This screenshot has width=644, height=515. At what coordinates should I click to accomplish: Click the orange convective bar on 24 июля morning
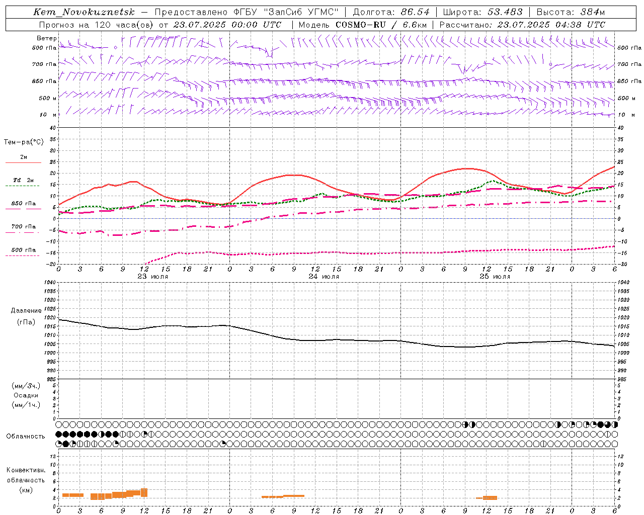[x=283, y=496]
